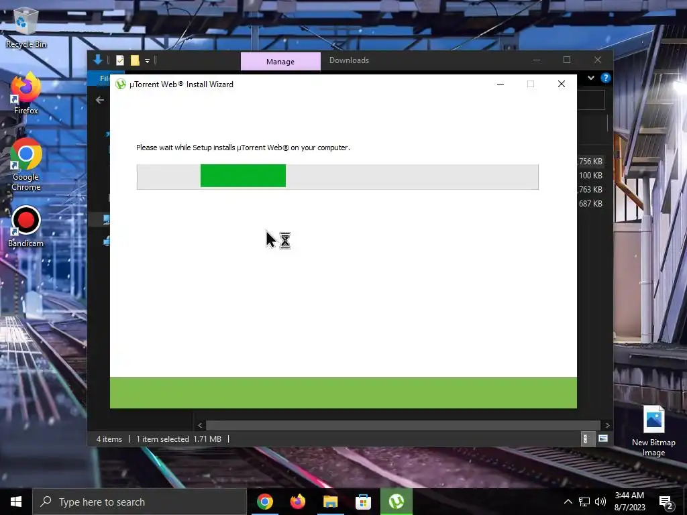Screen dimensions: 687x515
Task: Click the Manage tab in Explorer ribbon
Action: [x=280, y=61]
